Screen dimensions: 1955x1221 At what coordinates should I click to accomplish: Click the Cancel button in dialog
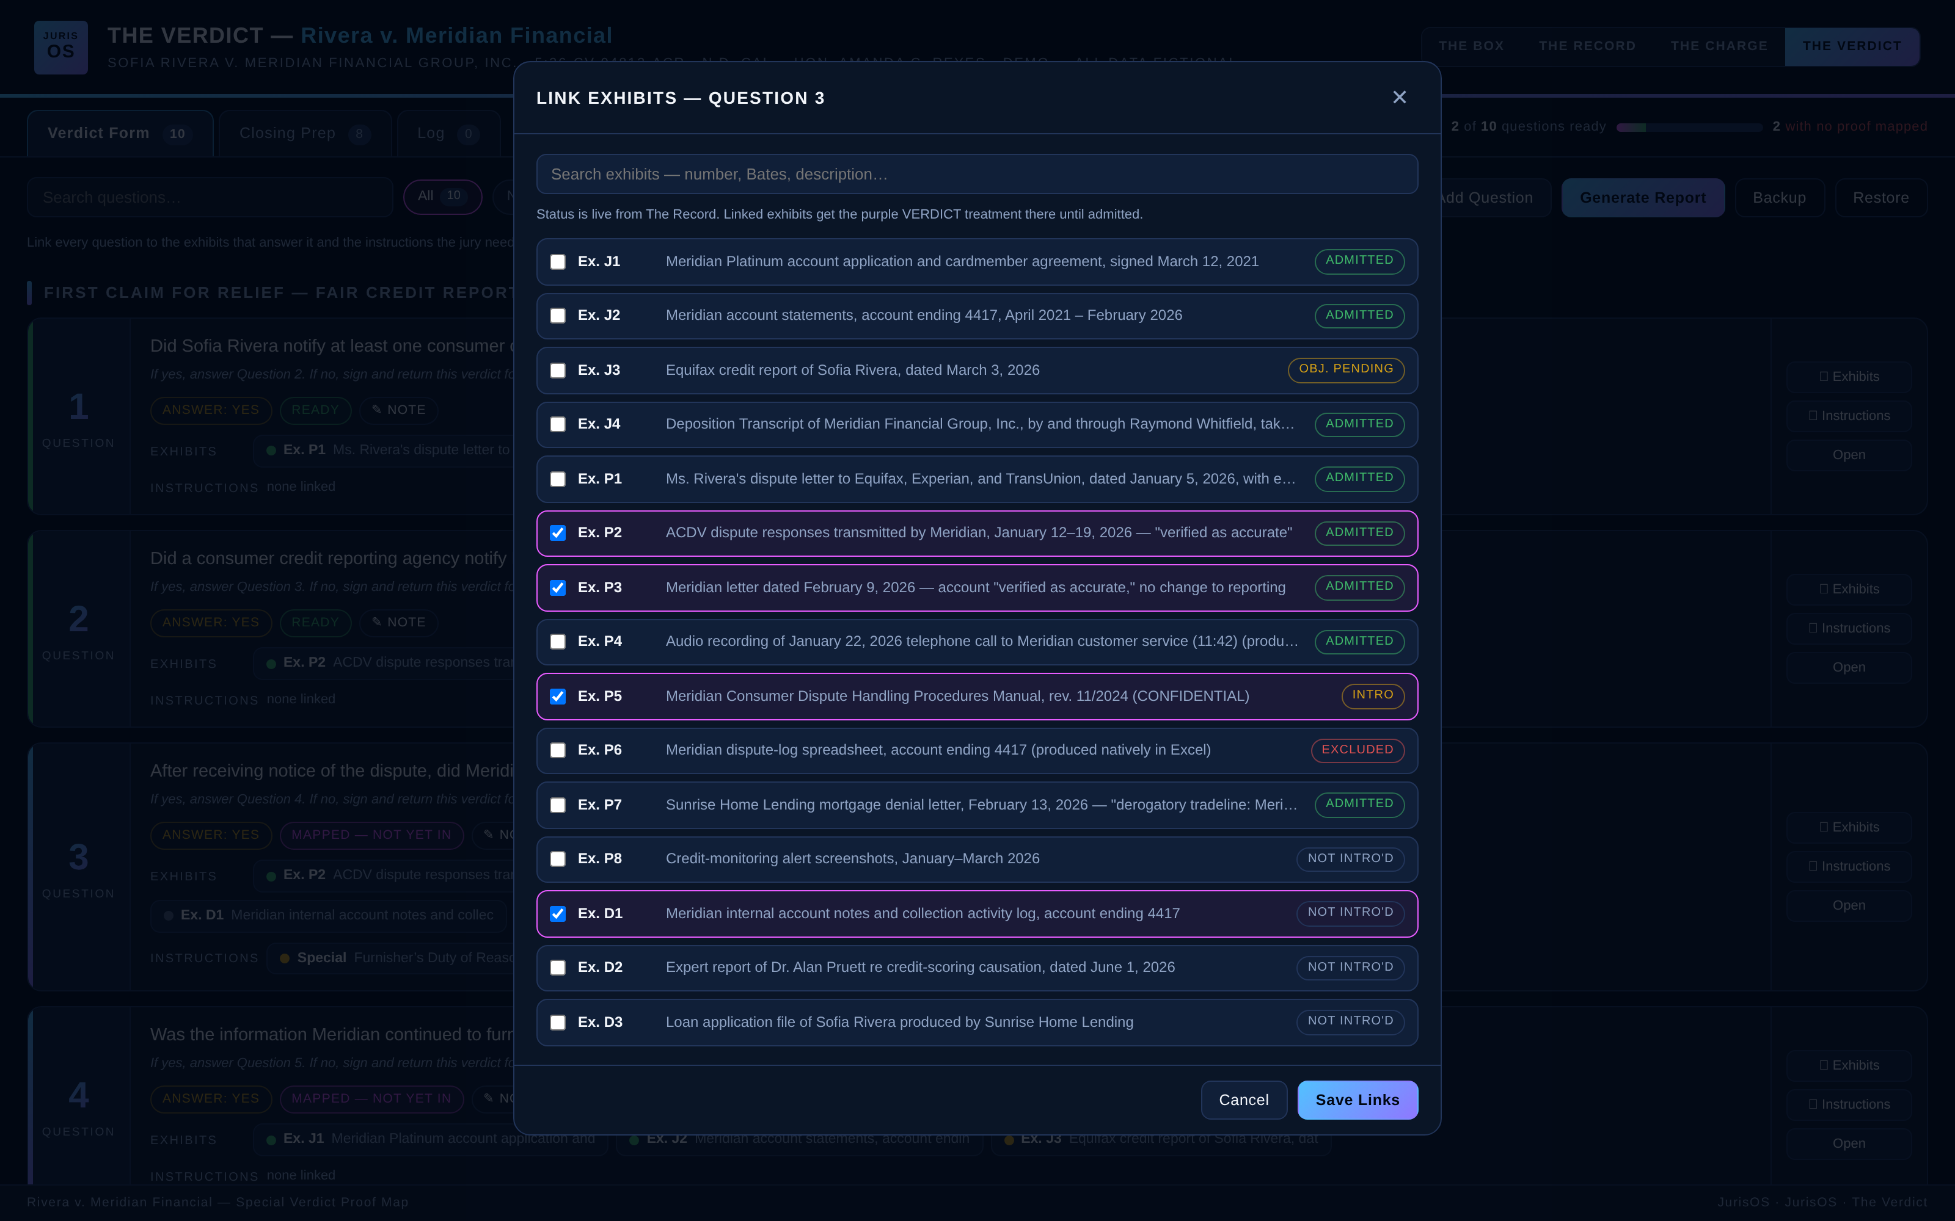(1243, 1100)
